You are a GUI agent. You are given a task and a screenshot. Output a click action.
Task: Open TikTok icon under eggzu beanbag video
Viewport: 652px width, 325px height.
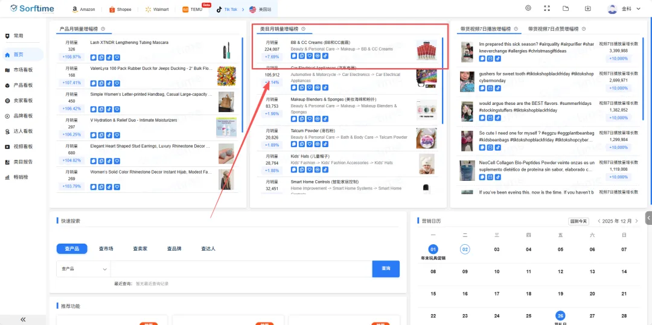click(497, 147)
